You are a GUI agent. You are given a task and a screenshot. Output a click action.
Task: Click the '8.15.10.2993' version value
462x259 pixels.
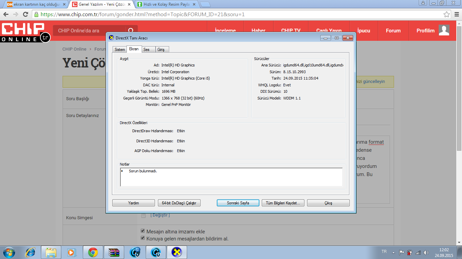(294, 72)
